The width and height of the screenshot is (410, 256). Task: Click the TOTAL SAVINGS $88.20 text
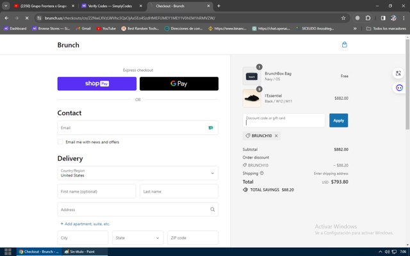tap(272, 190)
